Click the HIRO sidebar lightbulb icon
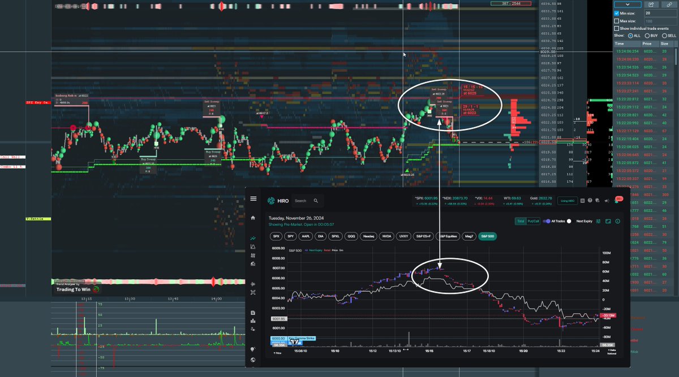Screen dimensions: 679x377 pos(253,350)
